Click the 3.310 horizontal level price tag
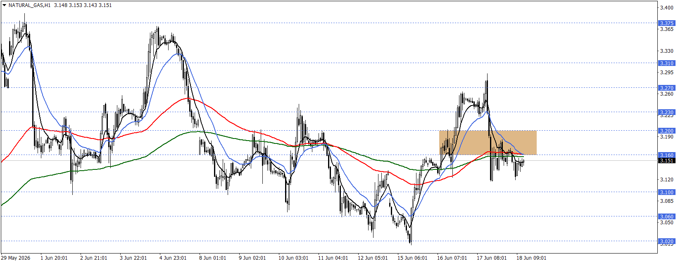678x263 pixels. pyautogui.click(x=666, y=63)
